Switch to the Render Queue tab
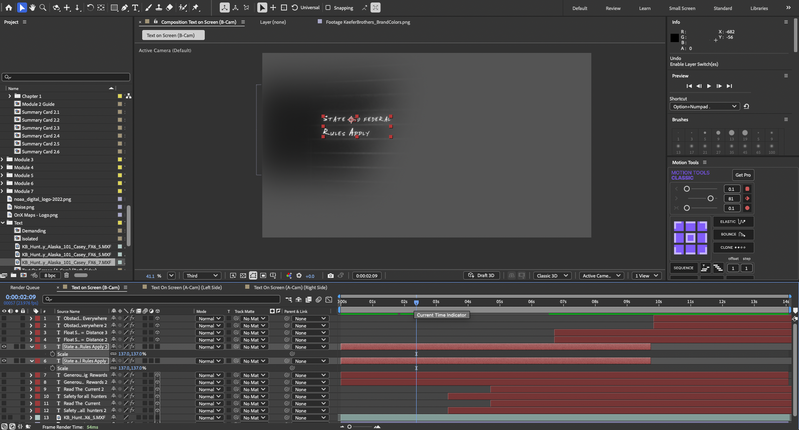The height and width of the screenshot is (430, 799). [x=25, y=287]
